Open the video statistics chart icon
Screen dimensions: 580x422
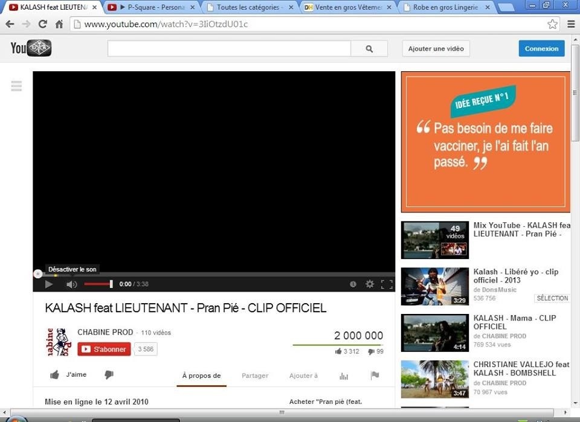tap(344, 376)
